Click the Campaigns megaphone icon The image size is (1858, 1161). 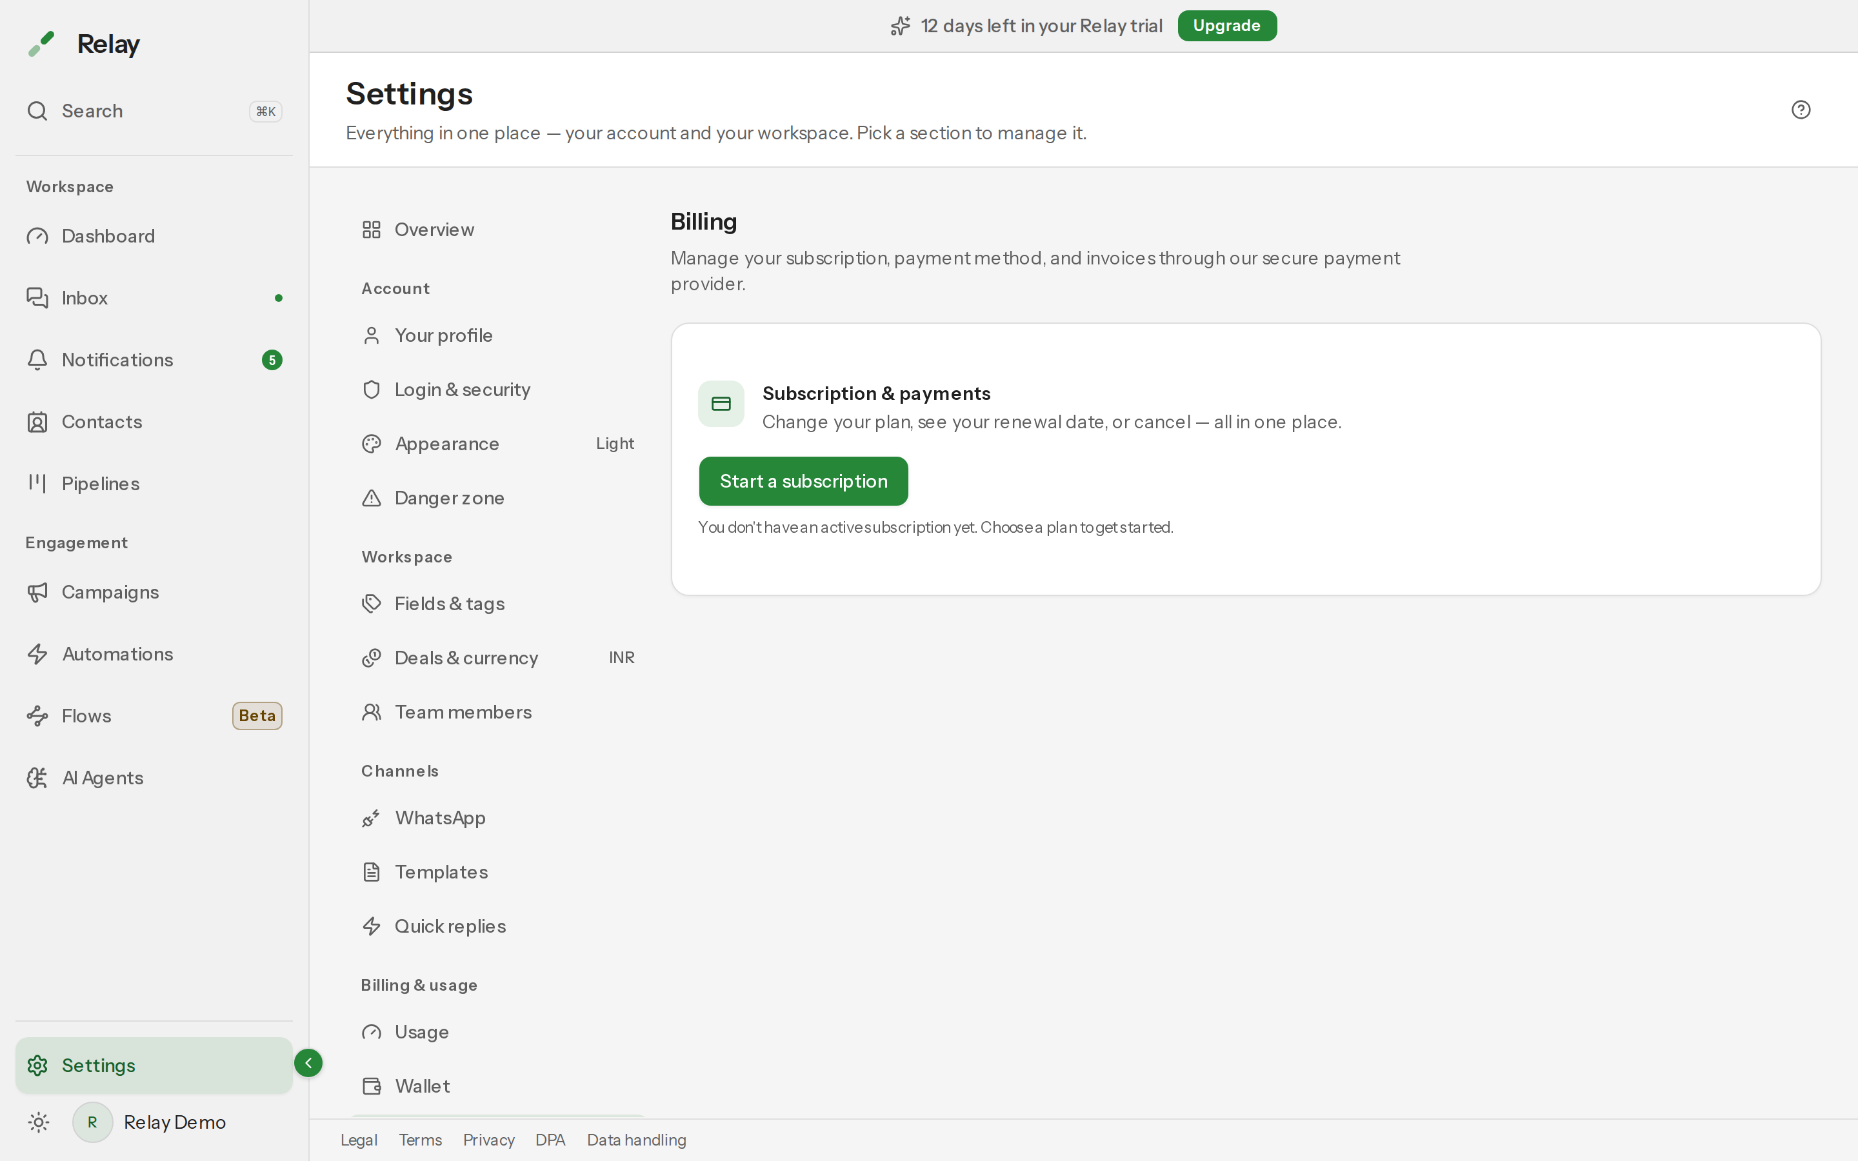point(37,593)
